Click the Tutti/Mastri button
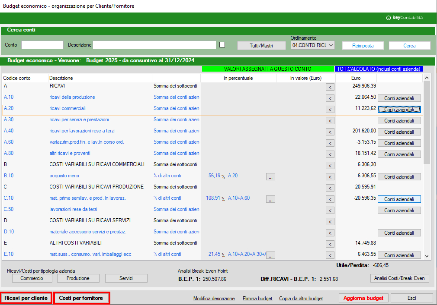 [261, 46]
